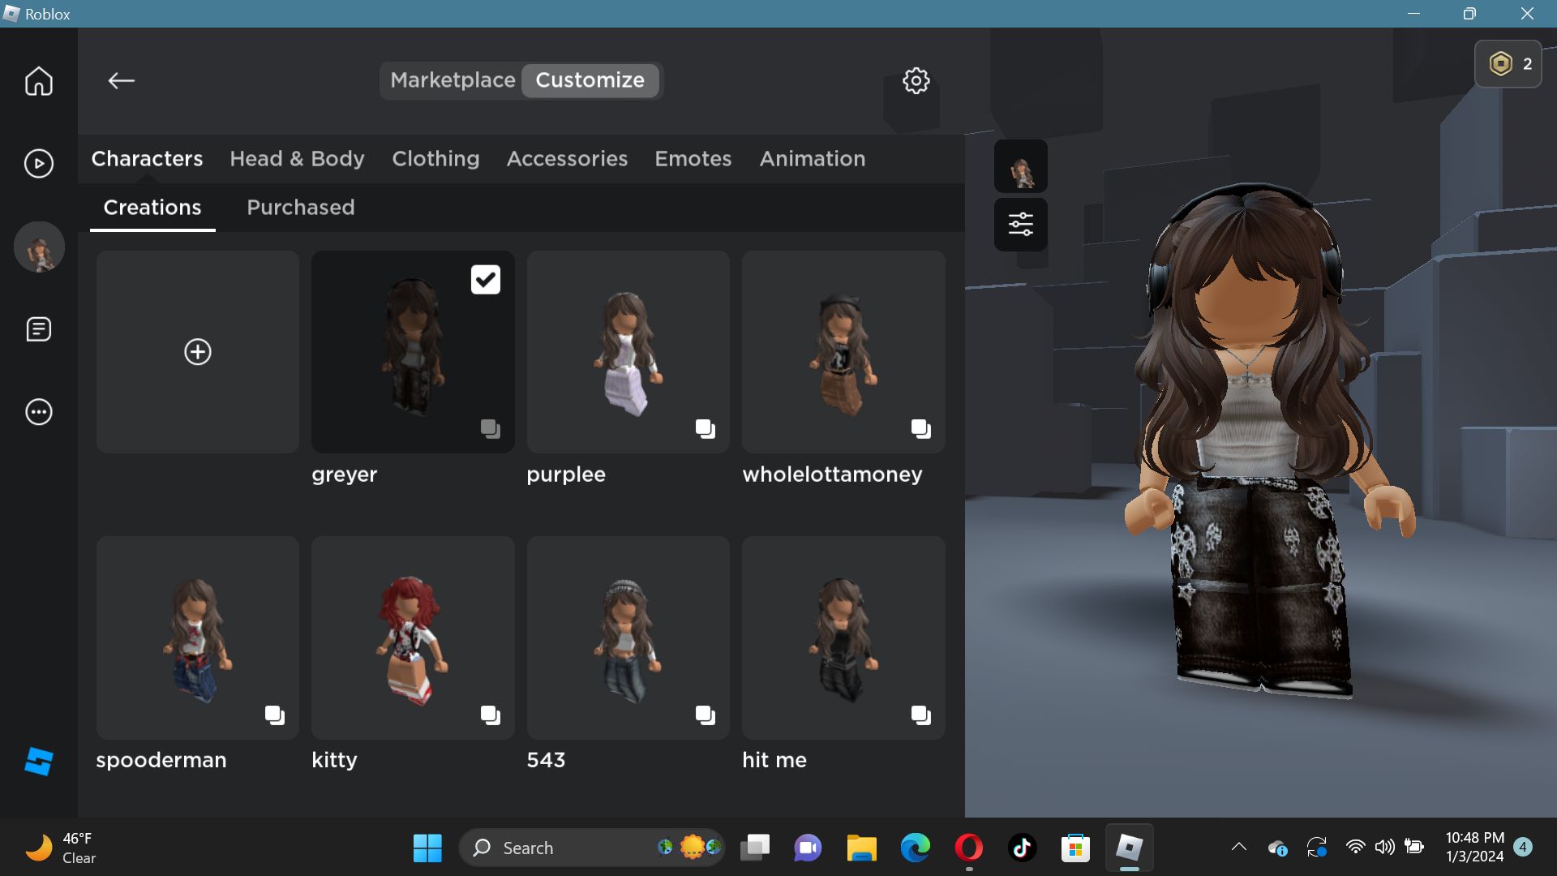The image size is (1557, 876).
Task: Open the avatar profile icon in sidebar
Action: pyautogui.click(x=39, y=247)
